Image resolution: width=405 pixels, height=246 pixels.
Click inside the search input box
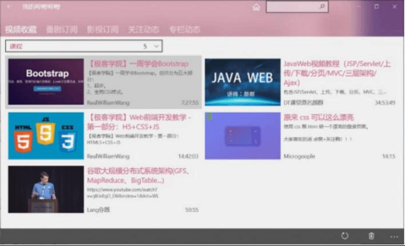292,7
